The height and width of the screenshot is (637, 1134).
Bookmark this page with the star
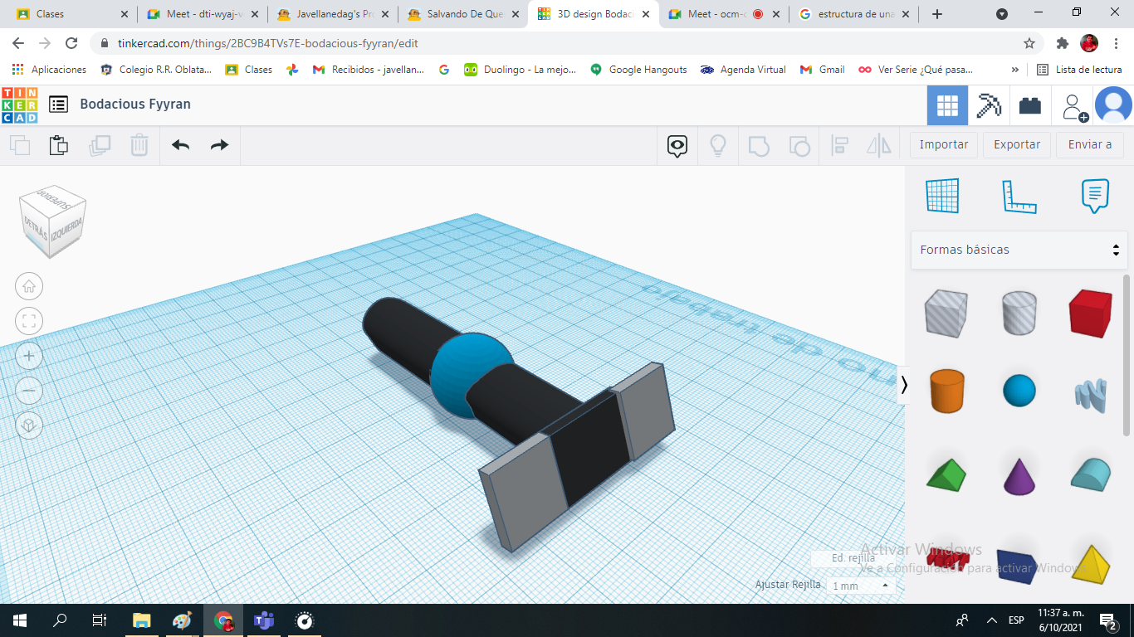pyautogui.click(x=1029, y=43)
